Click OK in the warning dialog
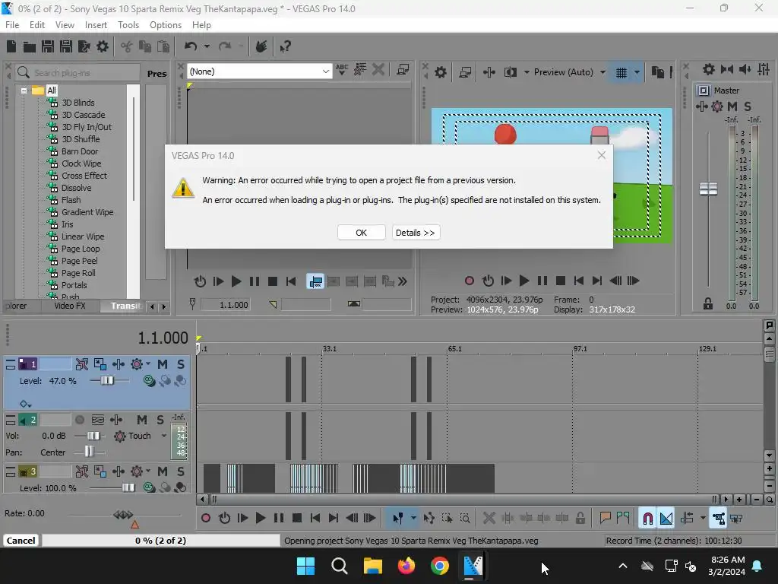Screen dimensions: 778x584 (361, 233)
